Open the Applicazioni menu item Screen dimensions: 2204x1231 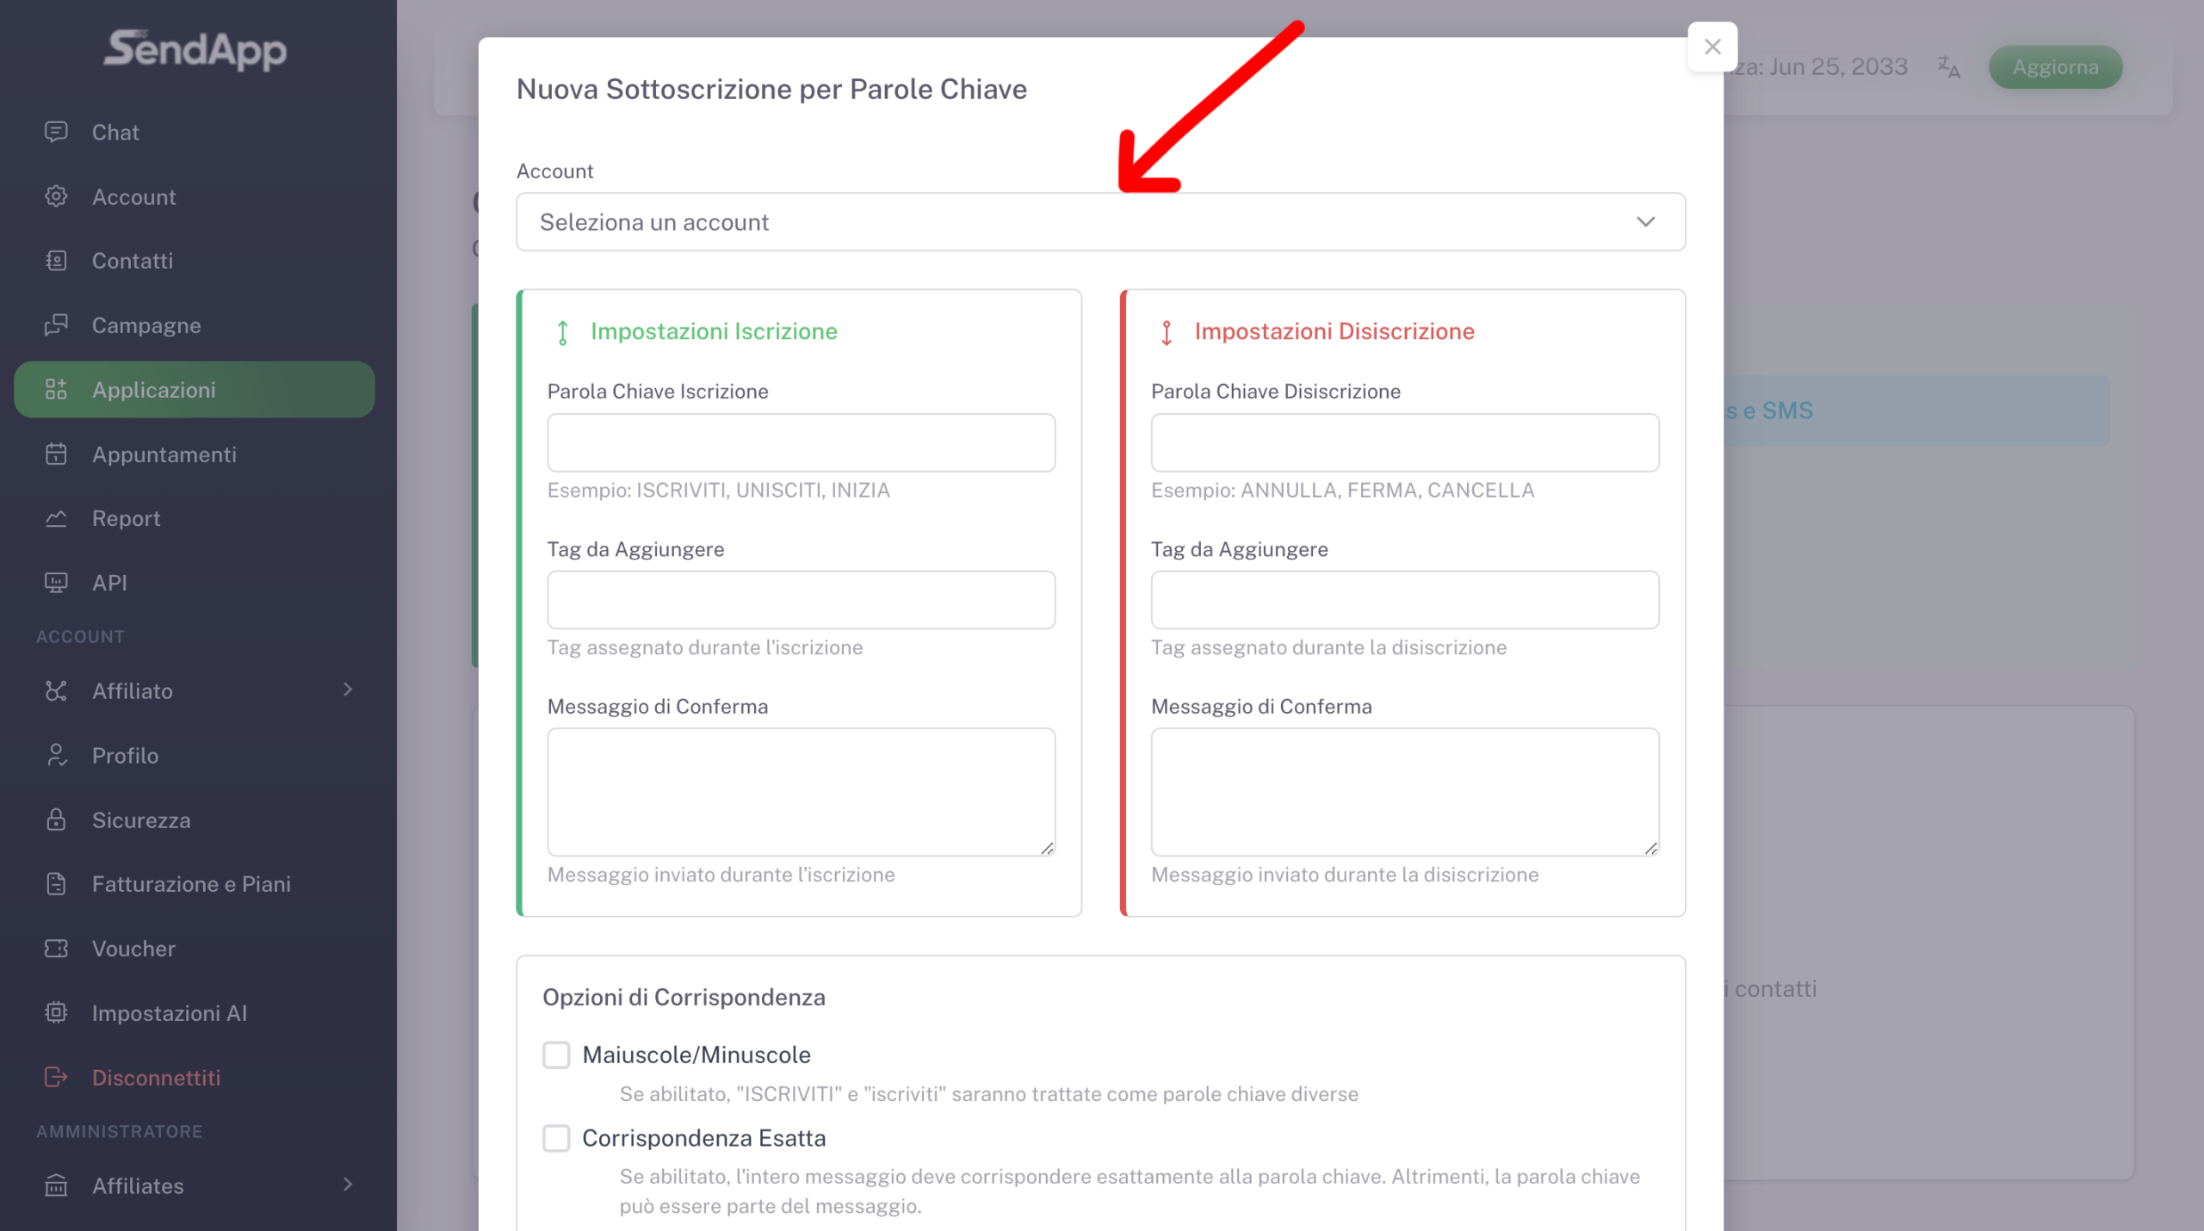(x=195, y=390)
